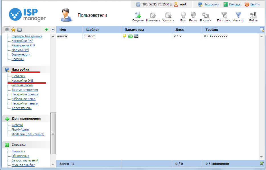Image resolution: width=266 pixels, height=170 pixels.
Task: Open the Фильтр funnel icon
Action: pos(238,15)
